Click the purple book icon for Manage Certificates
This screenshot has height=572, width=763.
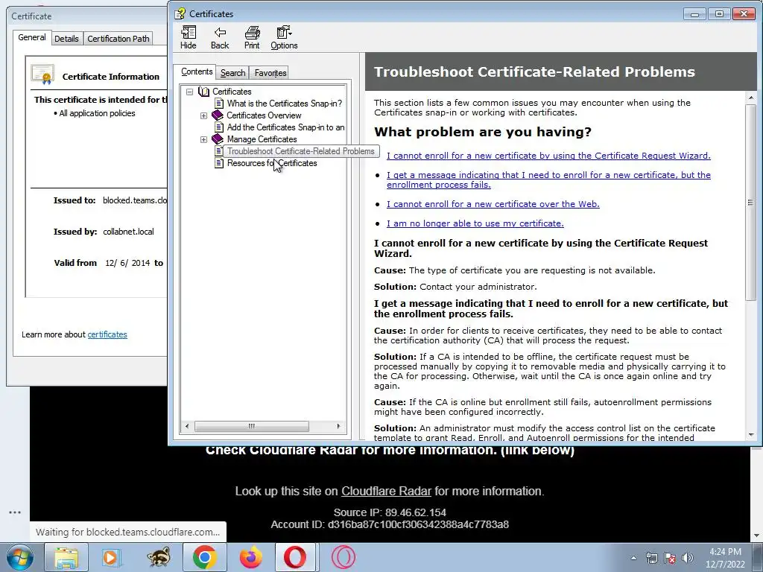point(218,139)
